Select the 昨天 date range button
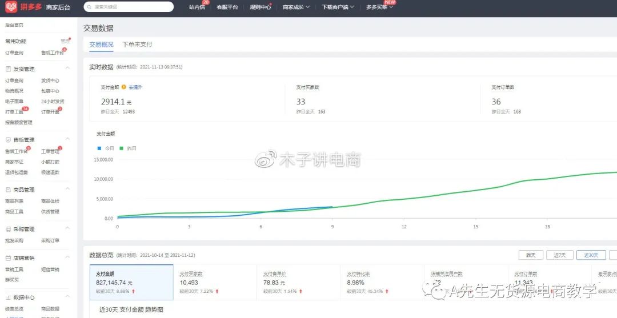 [x=531, y=255]
